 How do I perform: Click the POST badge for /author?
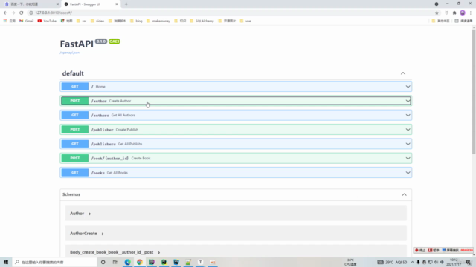tap(75, 101)
